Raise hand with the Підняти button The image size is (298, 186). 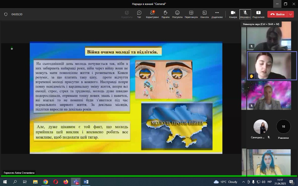pyautogui.click(x=165, y=14)
